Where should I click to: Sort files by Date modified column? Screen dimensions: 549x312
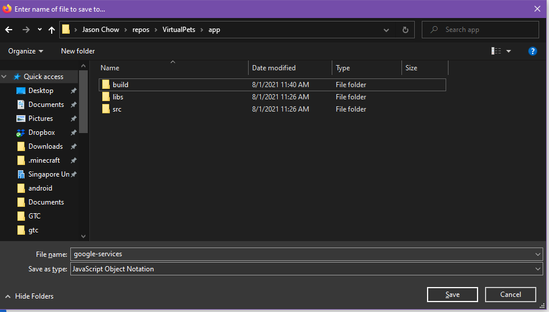point(274,68)
